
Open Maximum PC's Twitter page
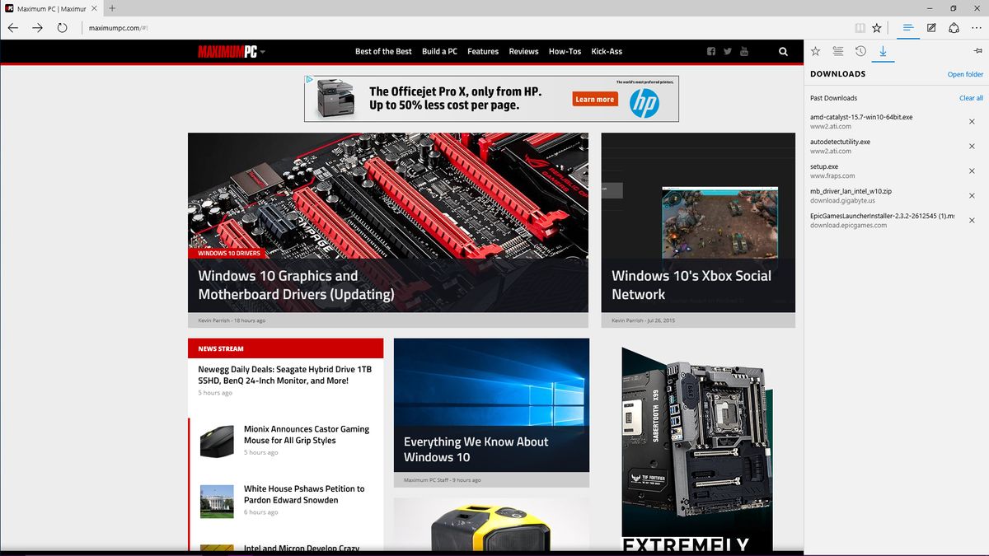click(727, 50)
